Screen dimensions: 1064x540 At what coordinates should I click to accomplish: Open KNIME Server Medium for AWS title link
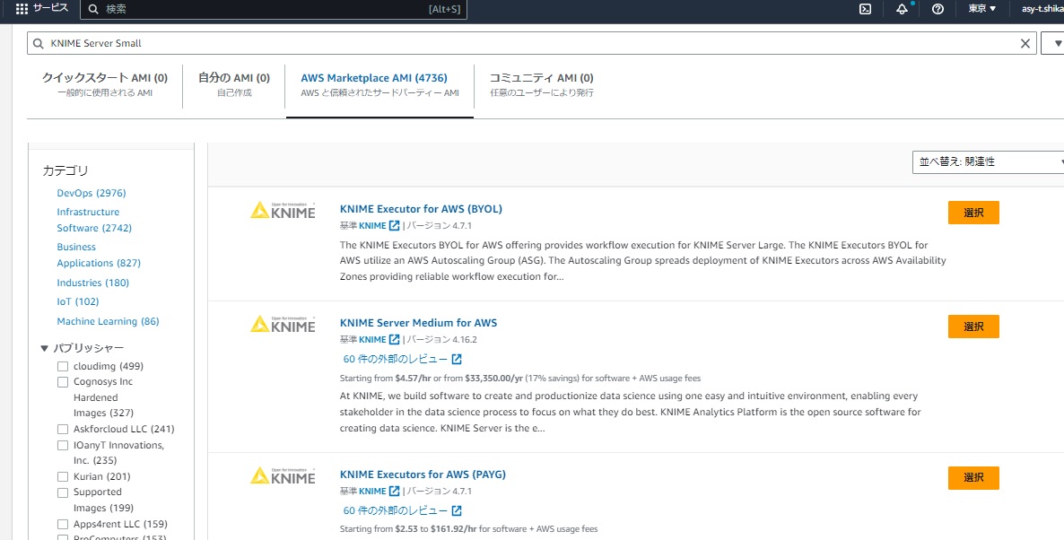tap(419, 323)
